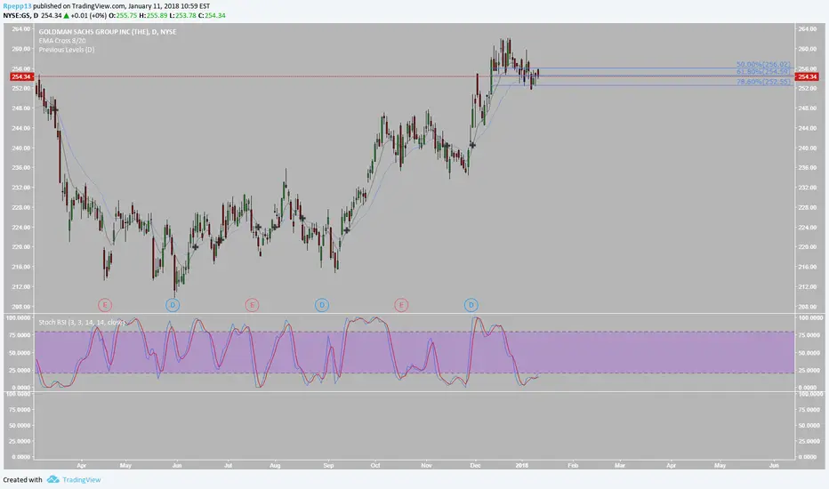The width and height of the screenshot is (829, 489).
Task: Click the Goldman Sachs Group Inc chart title
Action: [x=108, y=32]
